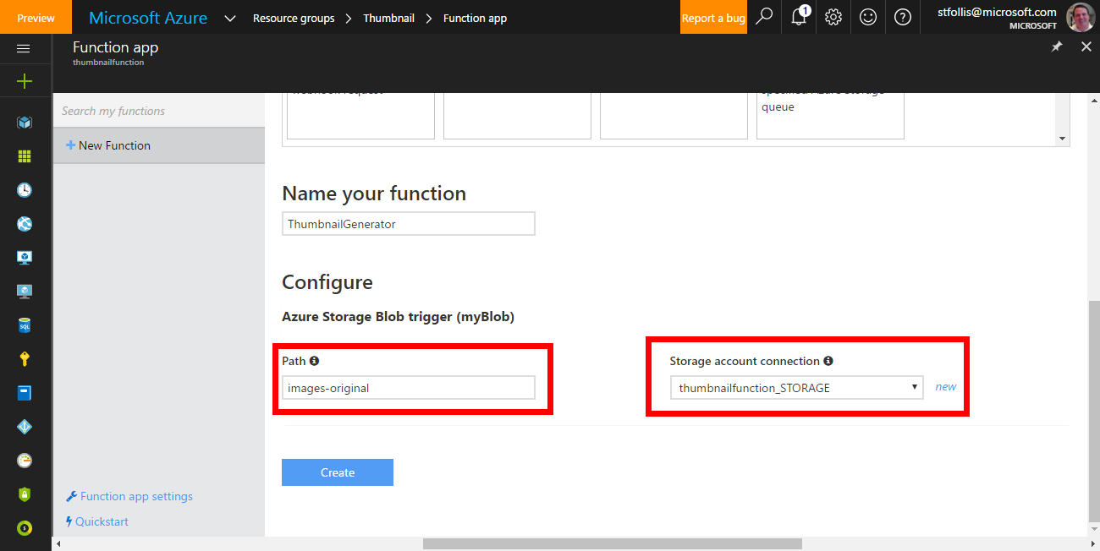
Task: Open Function app settings link
Action: (x=136, y=496)
